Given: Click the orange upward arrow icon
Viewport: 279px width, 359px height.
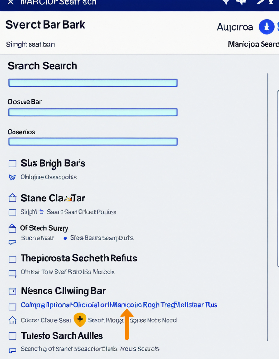Looking at the screenshot, I should point(127,324).
